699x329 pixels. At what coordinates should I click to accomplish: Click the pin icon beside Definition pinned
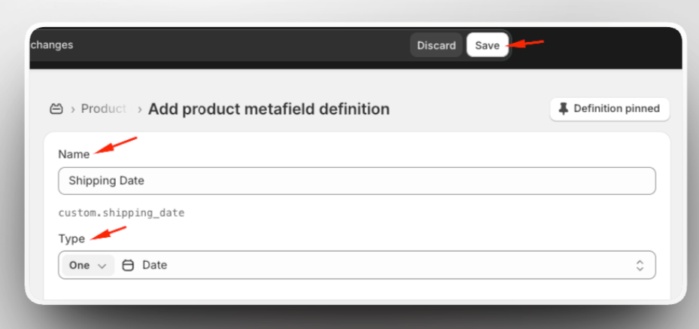564,108
